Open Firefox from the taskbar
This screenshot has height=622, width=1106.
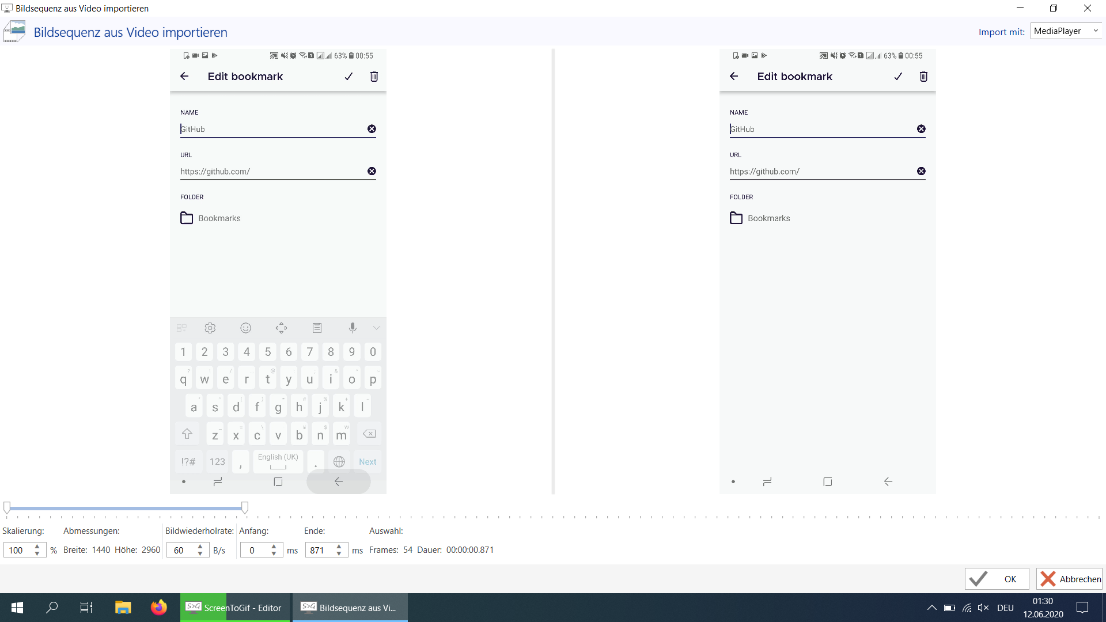pos(158,608)
